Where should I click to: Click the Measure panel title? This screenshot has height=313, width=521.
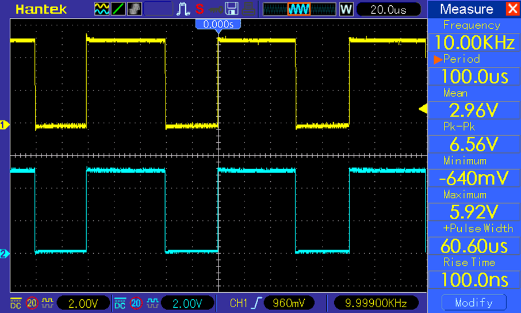coord(466,9)
